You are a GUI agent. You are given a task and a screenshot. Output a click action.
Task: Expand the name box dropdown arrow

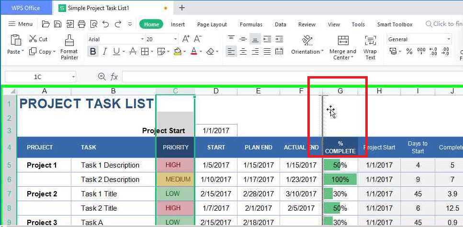[73, 77]
